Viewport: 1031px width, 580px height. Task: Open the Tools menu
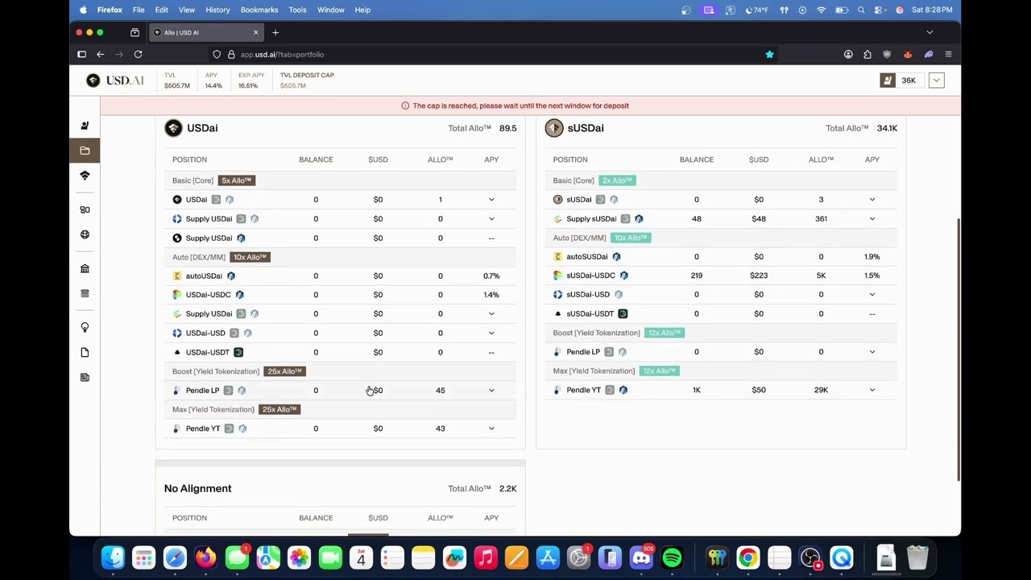297,10
